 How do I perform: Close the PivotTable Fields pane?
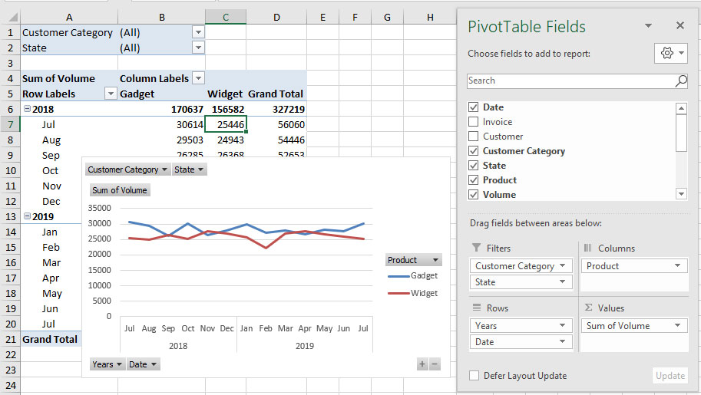(680, 25)
